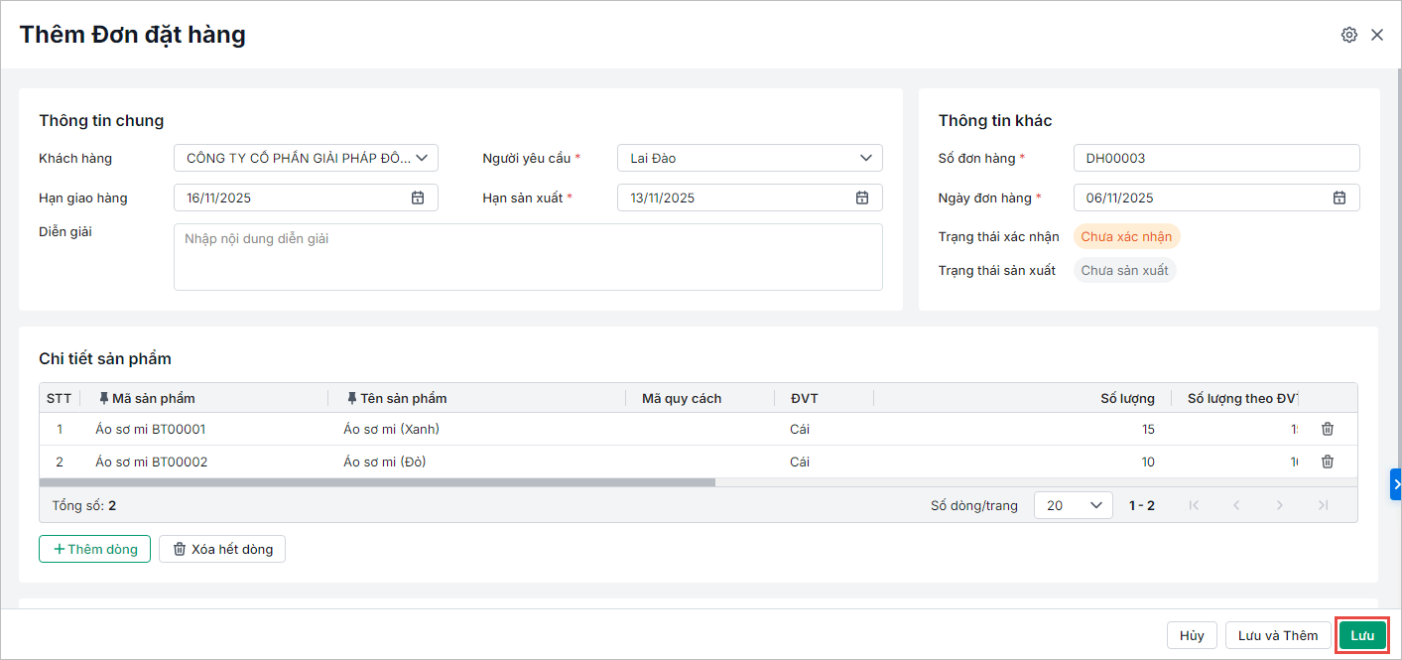Delete the Áo sơ mi (Đỏ) row
The image size is (1402, 660).
tap(1328, 462)
